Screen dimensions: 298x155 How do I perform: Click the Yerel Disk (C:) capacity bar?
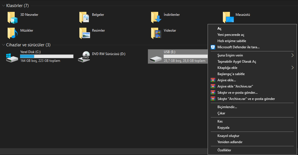click(47, 56)
